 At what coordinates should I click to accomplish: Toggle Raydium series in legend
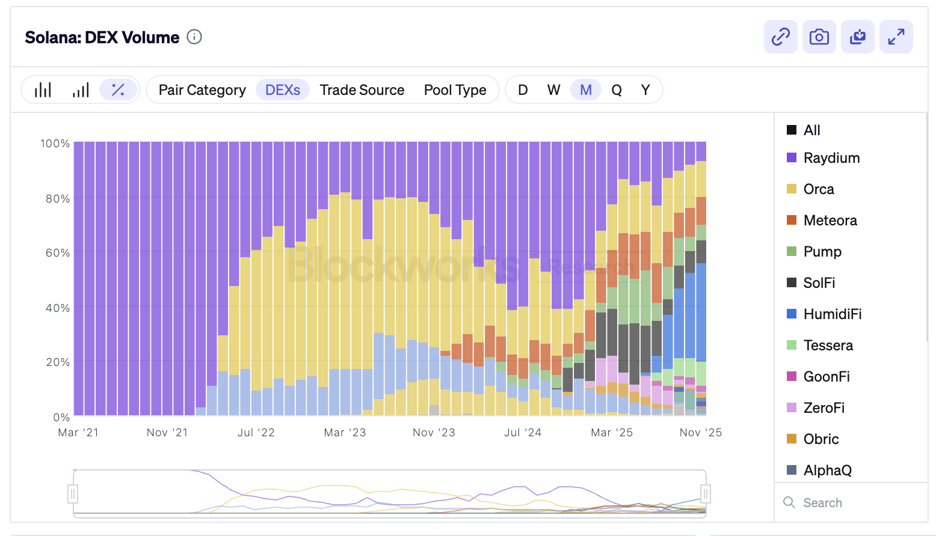tap(831, 158)
